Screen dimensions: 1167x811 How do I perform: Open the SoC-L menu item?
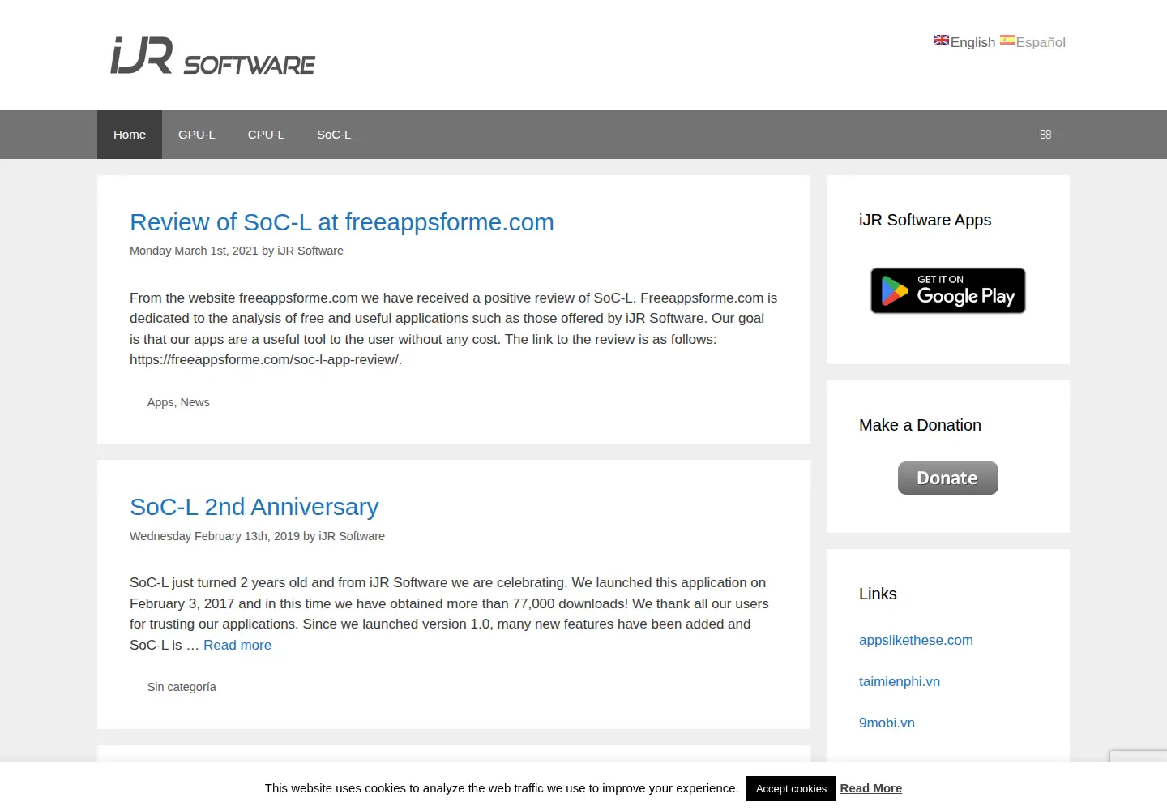tap(334, 135)
